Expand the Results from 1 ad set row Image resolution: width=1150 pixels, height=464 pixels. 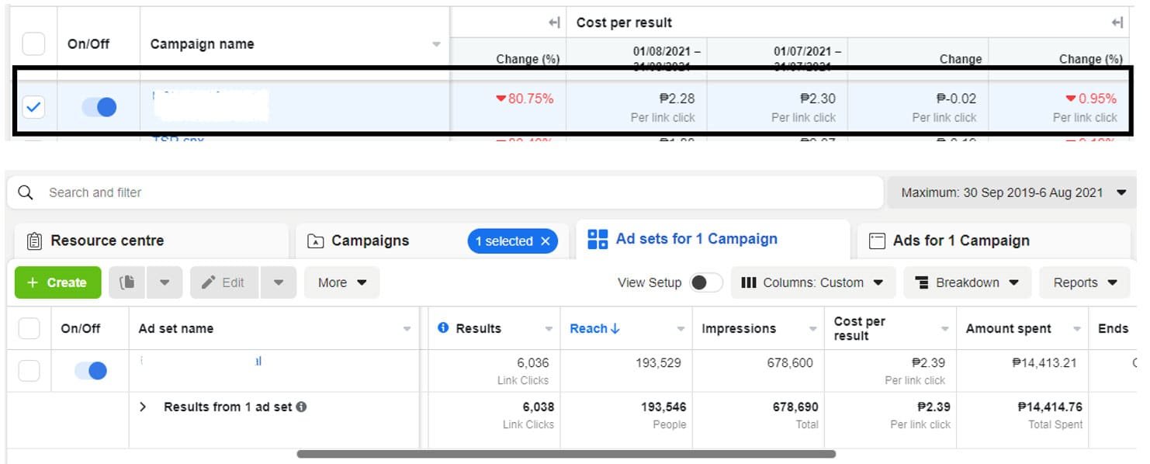click(143, 407)
